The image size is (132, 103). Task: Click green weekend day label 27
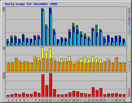tap(108, 100)
